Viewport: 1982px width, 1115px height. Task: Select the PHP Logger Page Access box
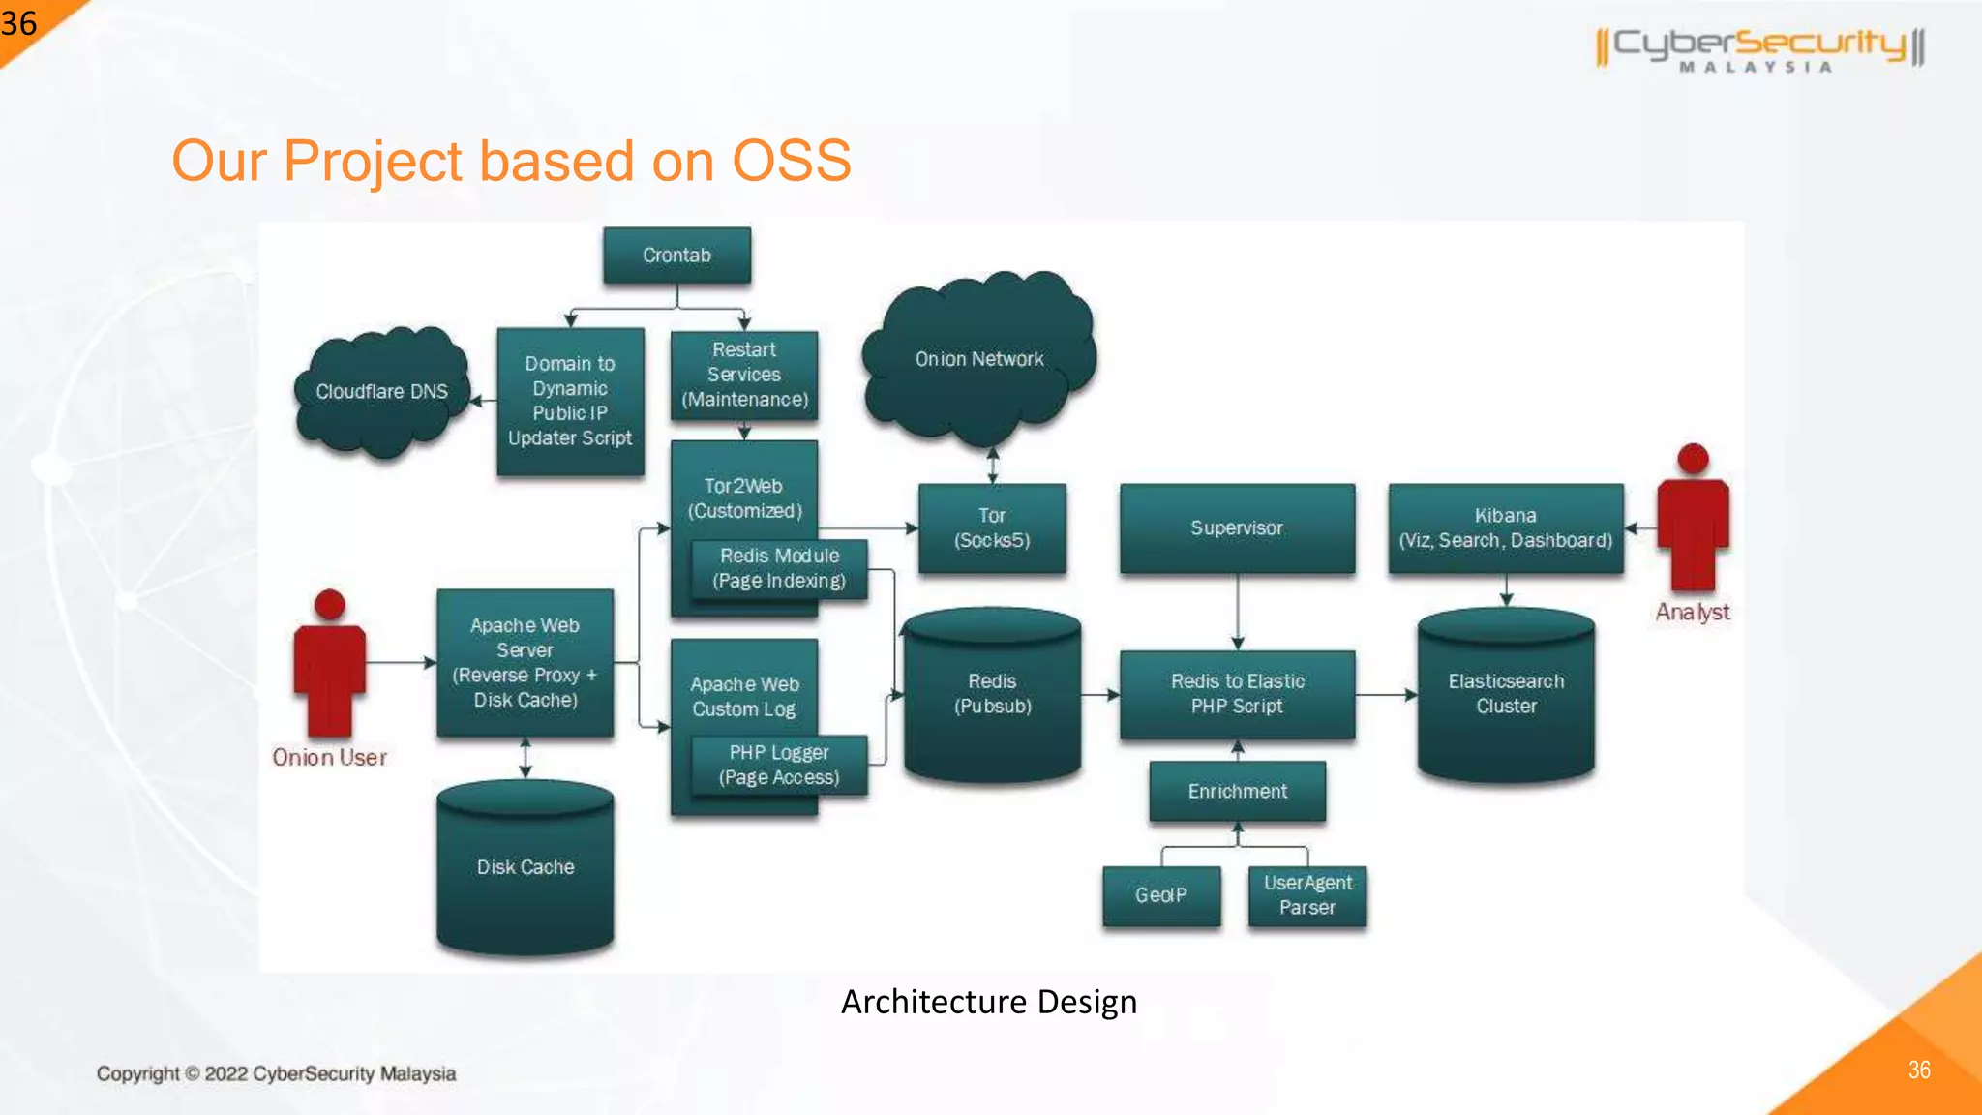click(779, 766)
